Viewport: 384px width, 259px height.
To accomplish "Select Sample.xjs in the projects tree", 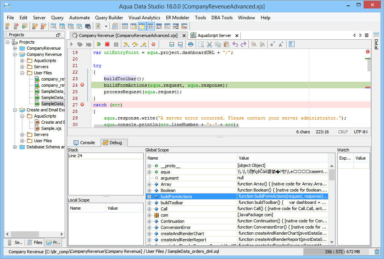I will (x=51, y=128).
